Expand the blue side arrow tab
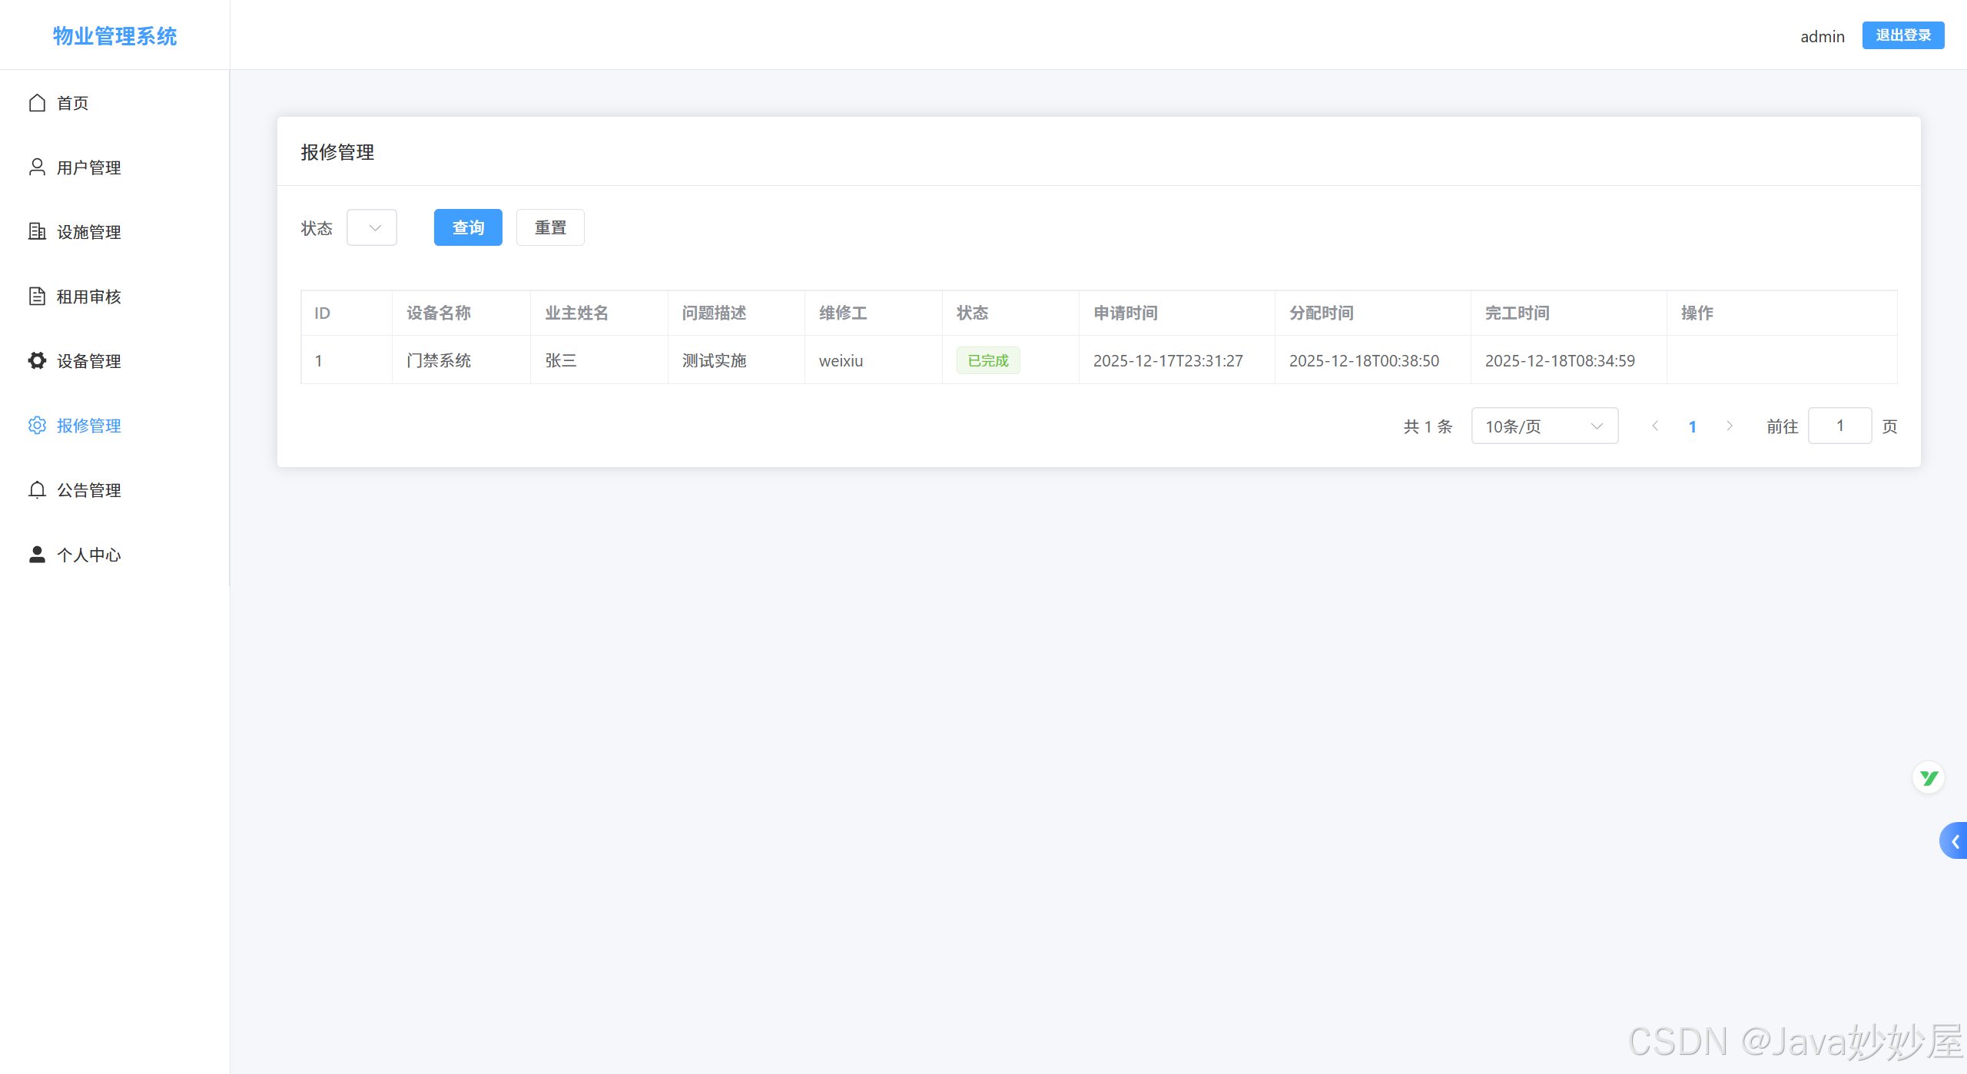This screenshot has width=1967, height=1074. 1954,841
